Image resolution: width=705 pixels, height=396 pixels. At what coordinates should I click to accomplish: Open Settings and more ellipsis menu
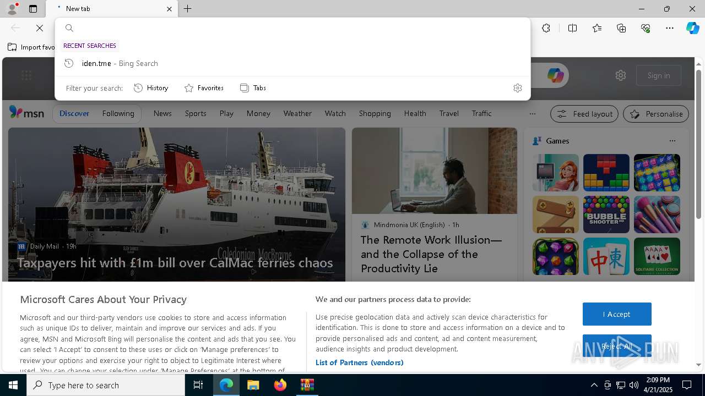coord(670,28)
